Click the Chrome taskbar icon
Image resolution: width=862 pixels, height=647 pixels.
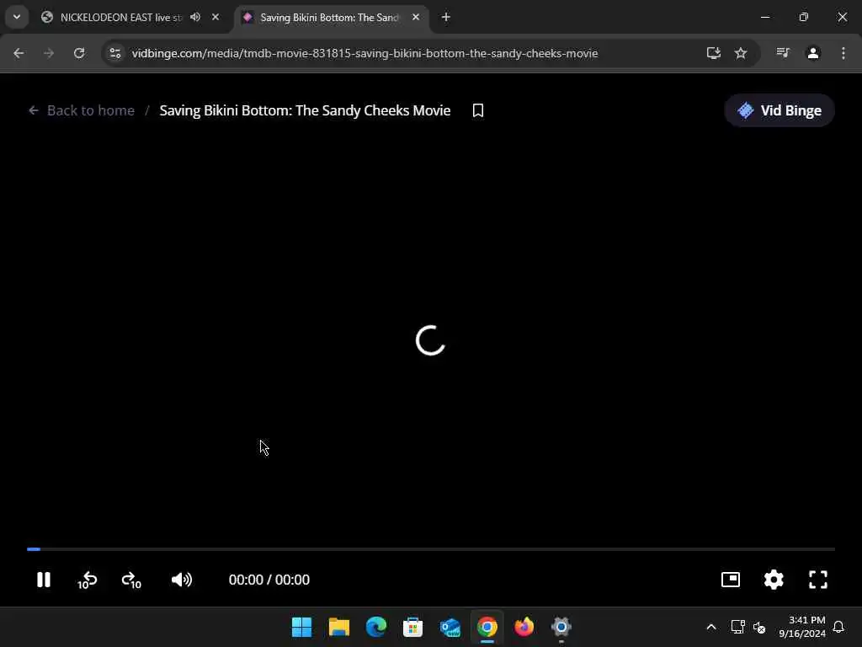487,627
